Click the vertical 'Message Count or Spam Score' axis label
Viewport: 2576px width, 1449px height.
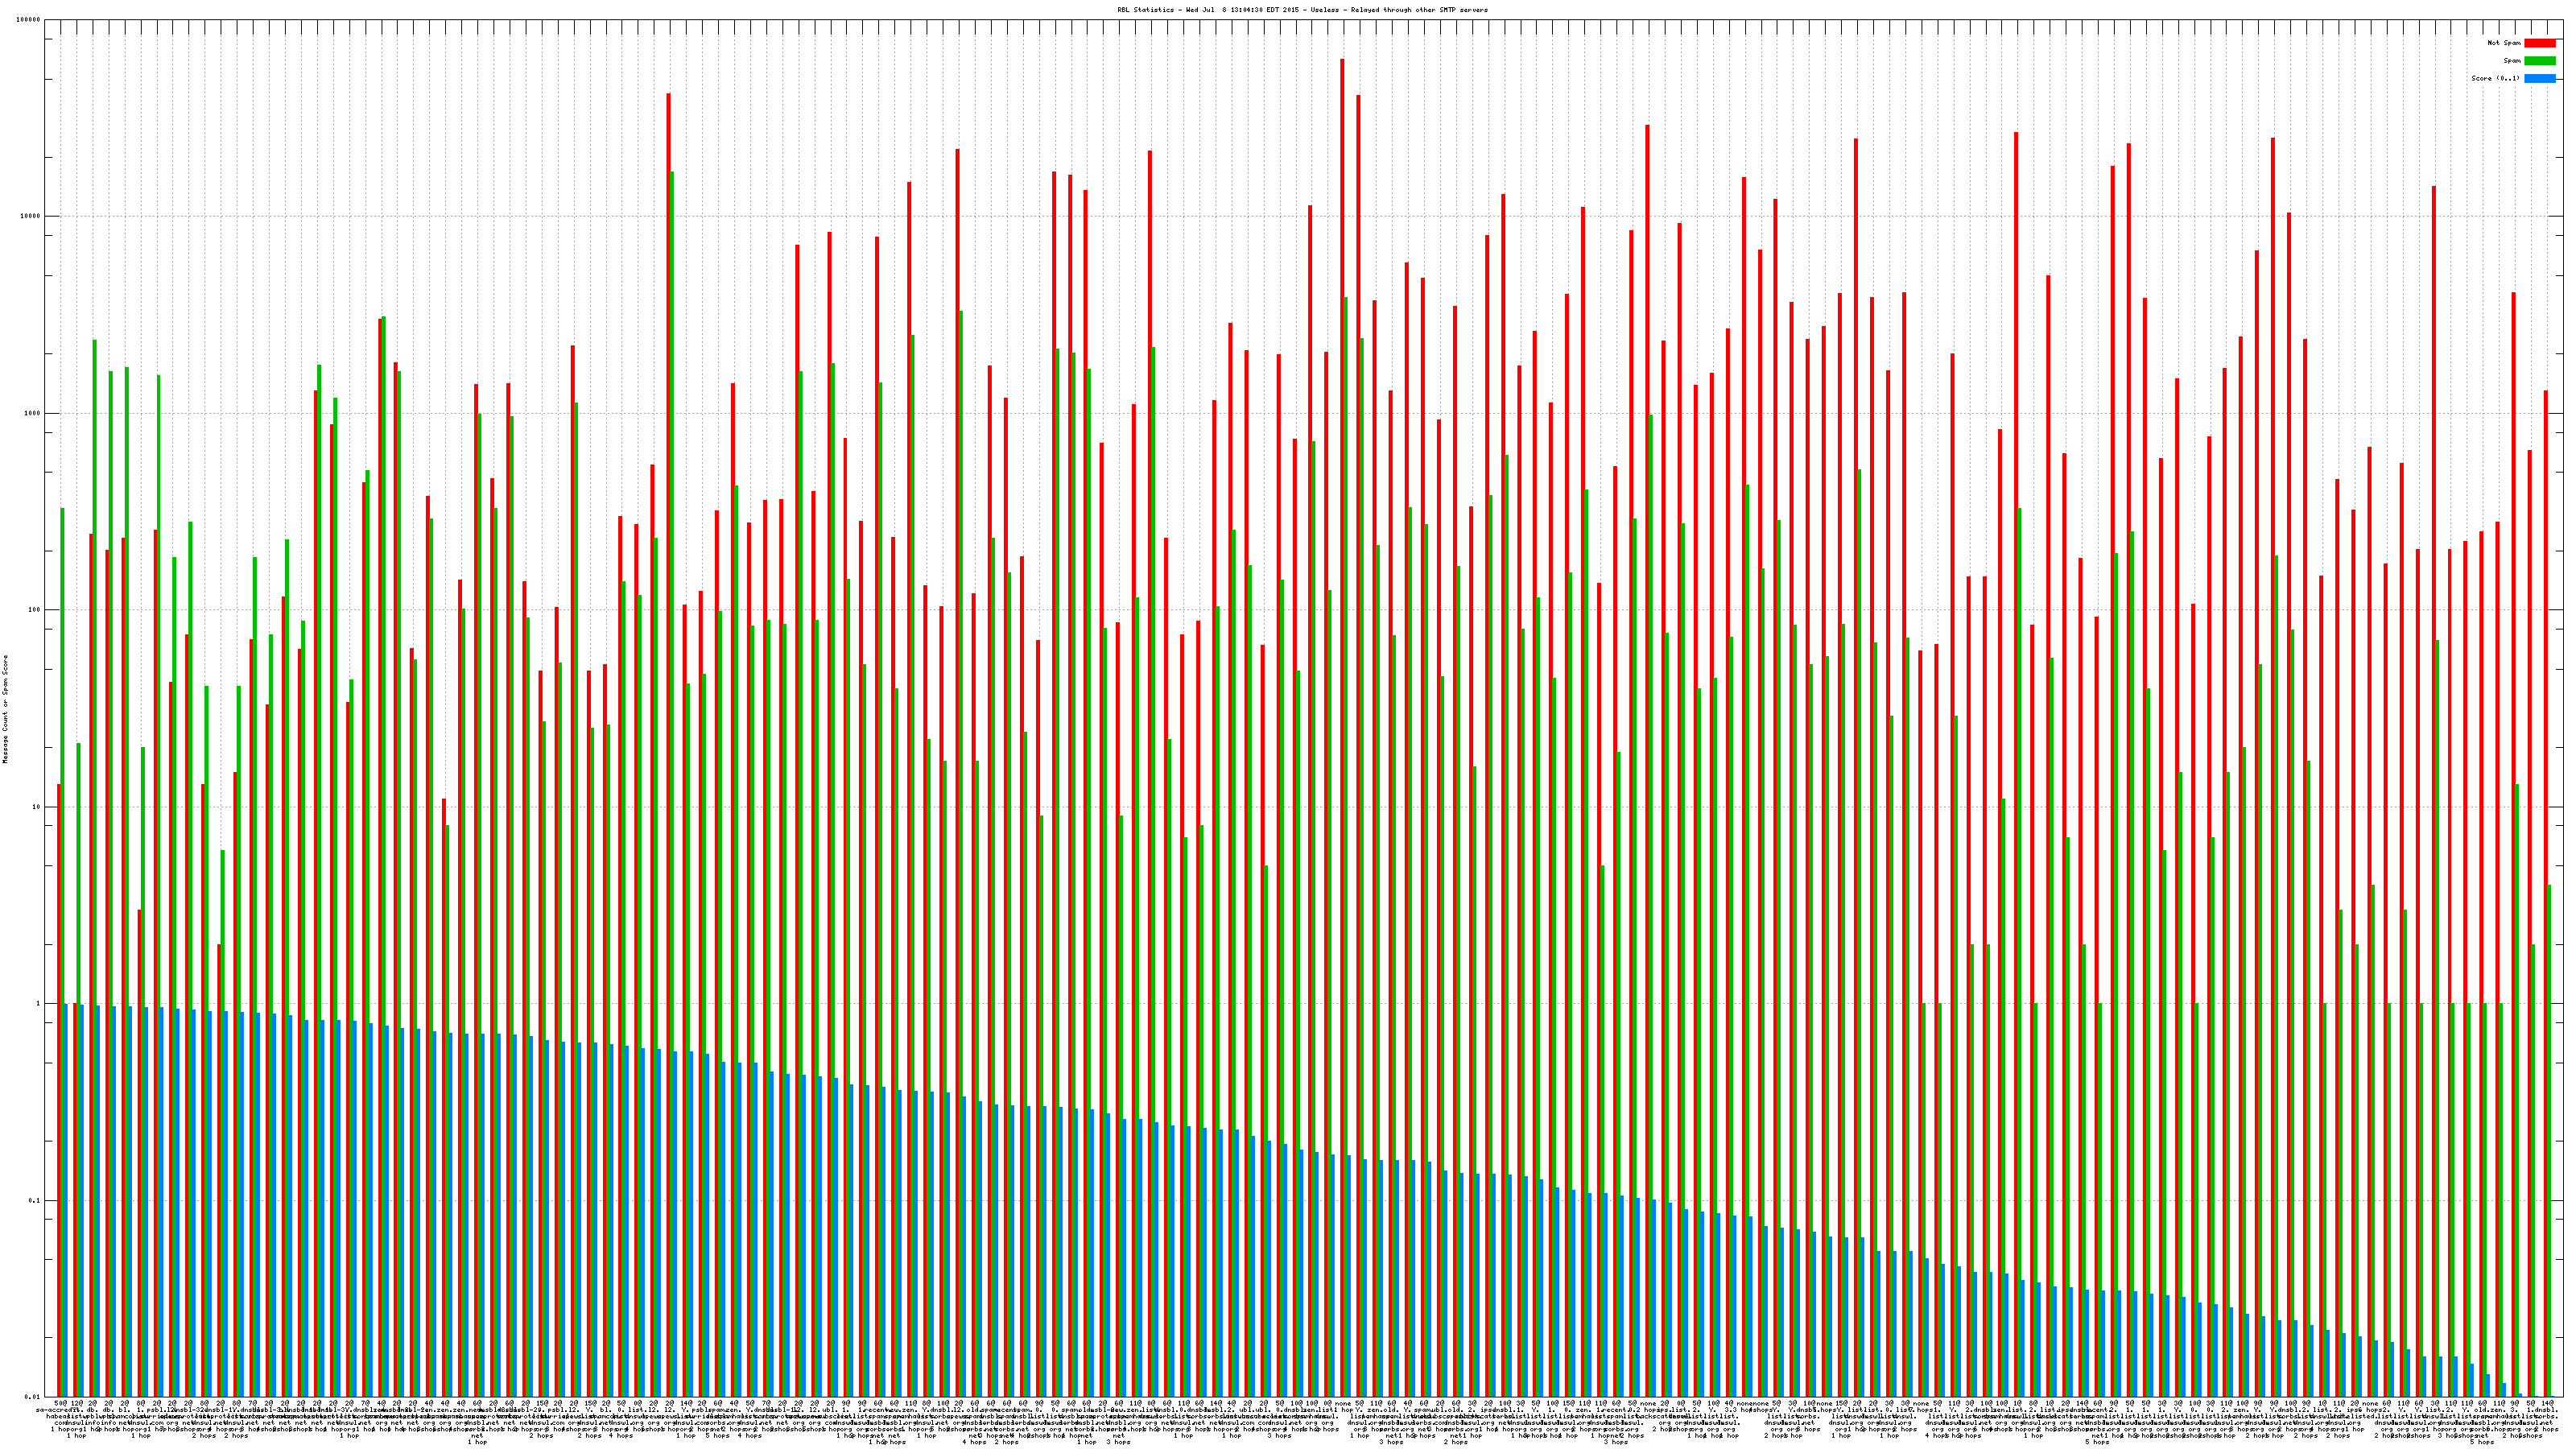pyautogui.click(x=5, y=709)
